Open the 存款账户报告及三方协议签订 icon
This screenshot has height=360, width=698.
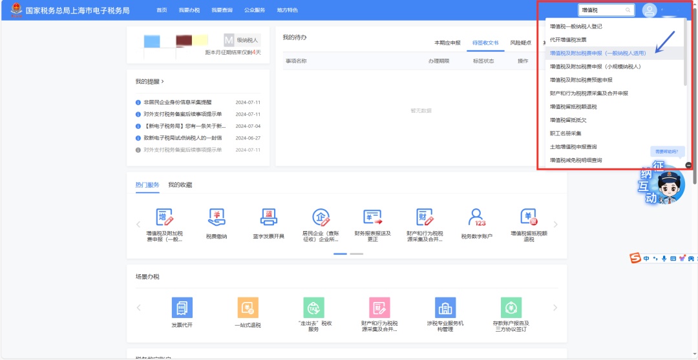tap(511, 308)
